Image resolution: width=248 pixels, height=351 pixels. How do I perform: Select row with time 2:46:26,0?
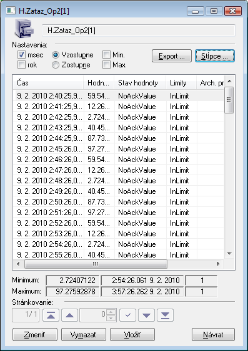pos(119,160)
